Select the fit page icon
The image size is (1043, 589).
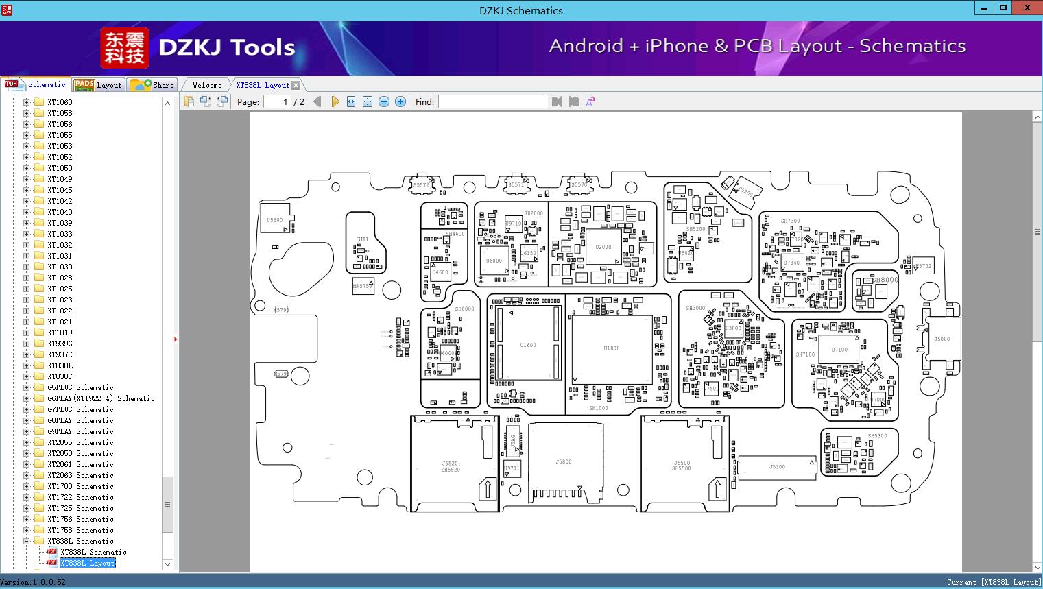point(368,101)
